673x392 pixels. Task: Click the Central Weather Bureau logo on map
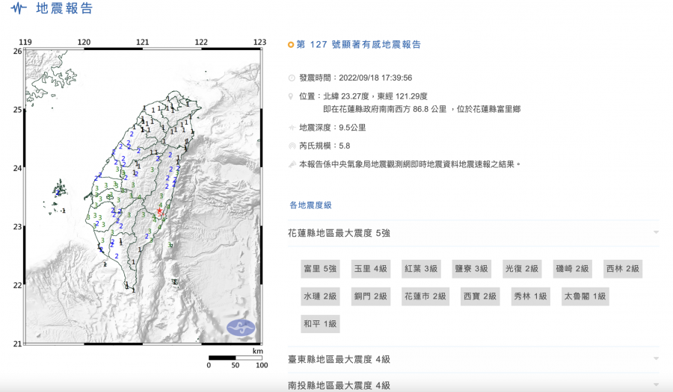(x=241, y=327)
